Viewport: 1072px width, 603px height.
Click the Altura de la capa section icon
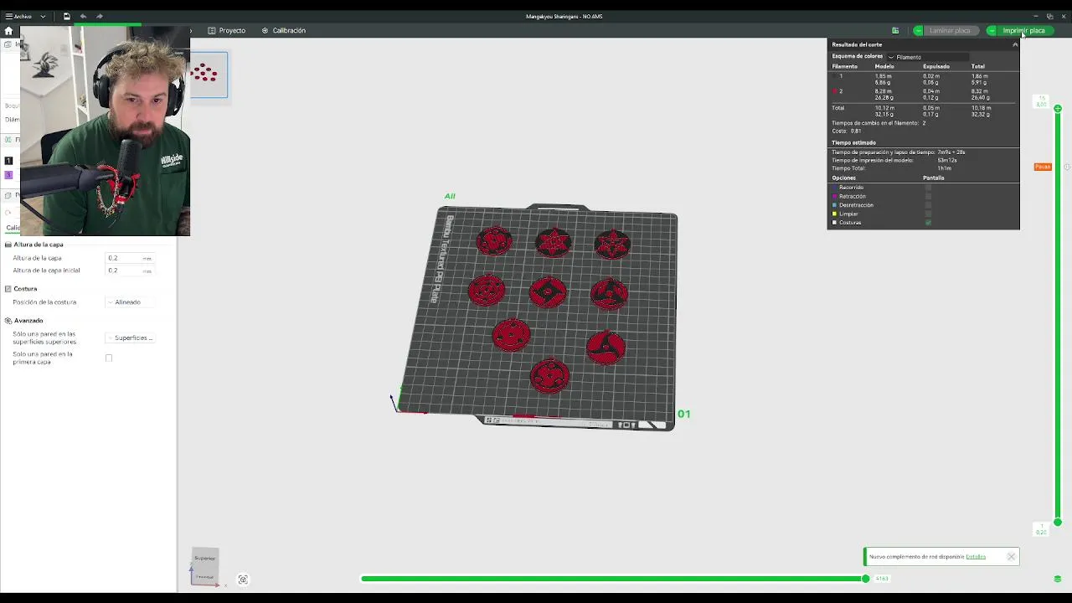[x=8, y=245]
